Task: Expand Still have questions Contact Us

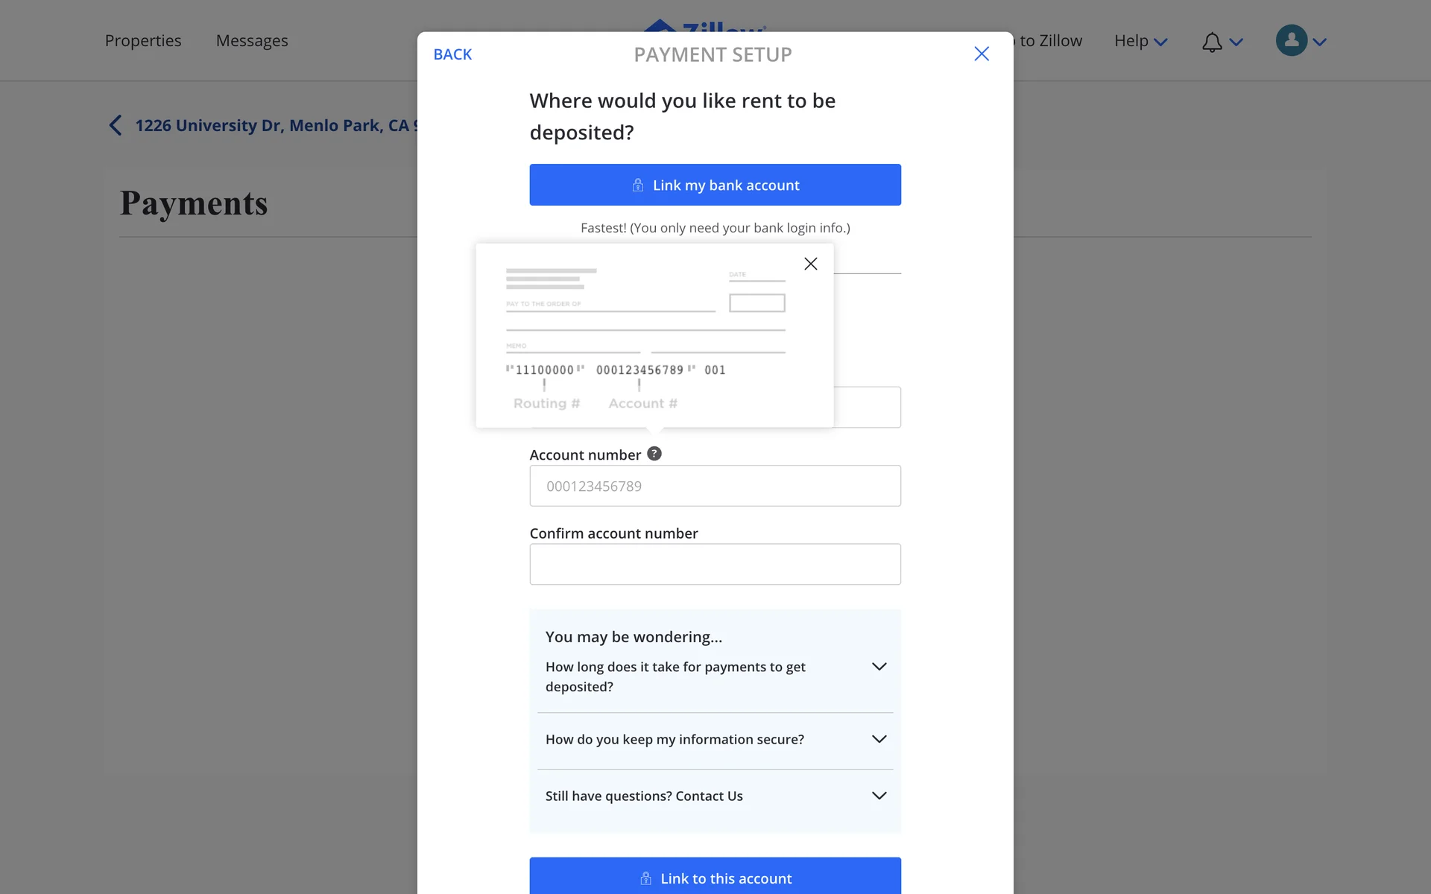Action: coord(879,796)
